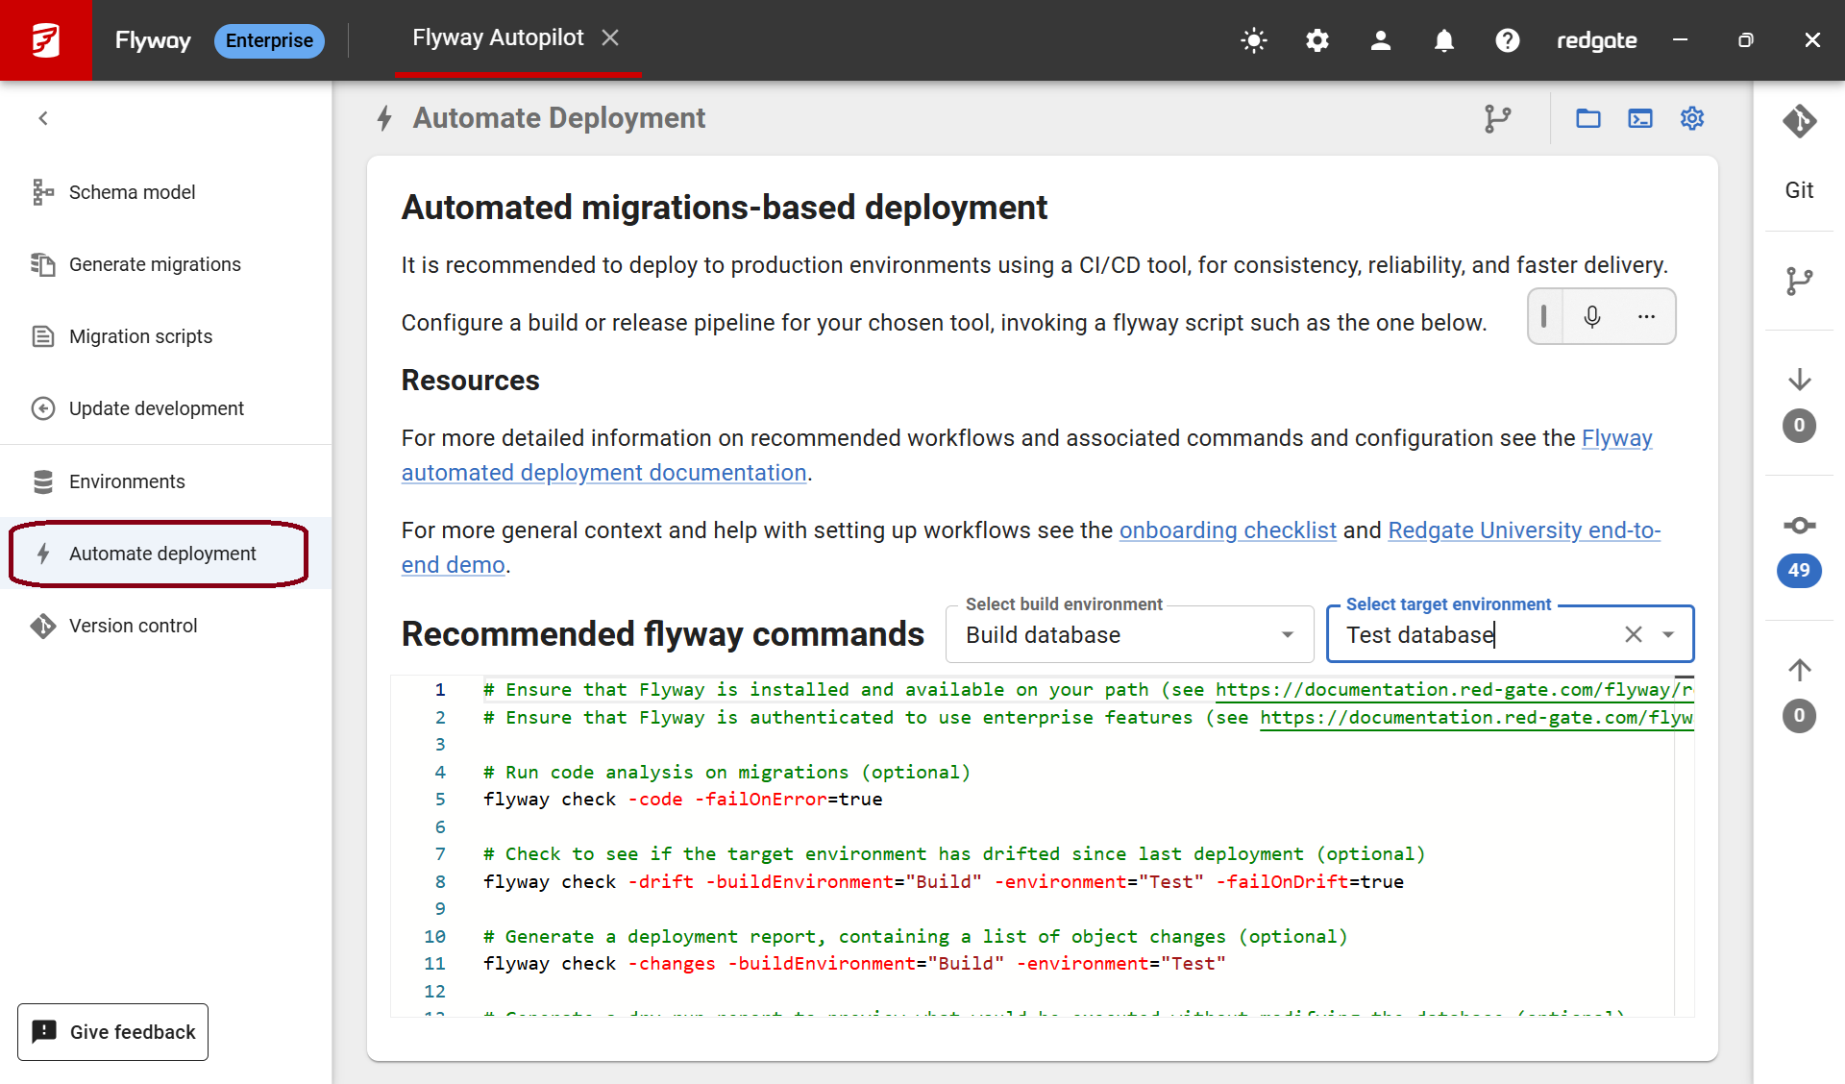The width and height of the screenshot is (1845, 1084).
Task: Go to Migration scripts in the sidebar
Action: tap(140, 336)
